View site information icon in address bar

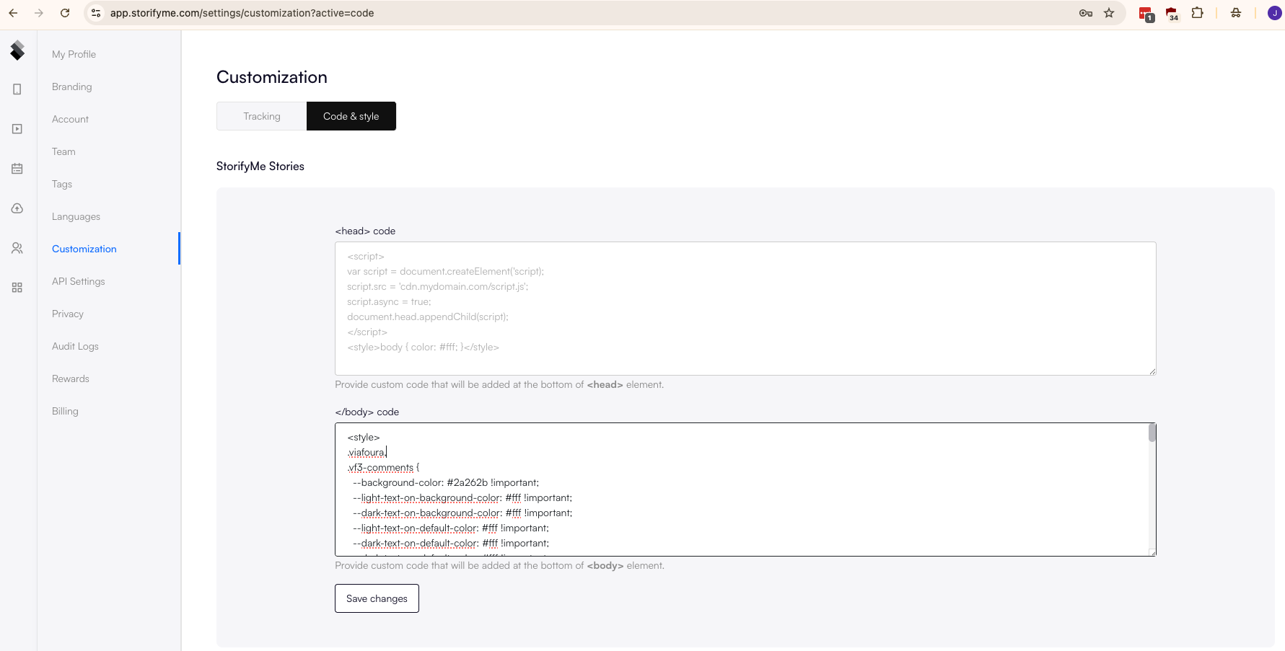96,13
